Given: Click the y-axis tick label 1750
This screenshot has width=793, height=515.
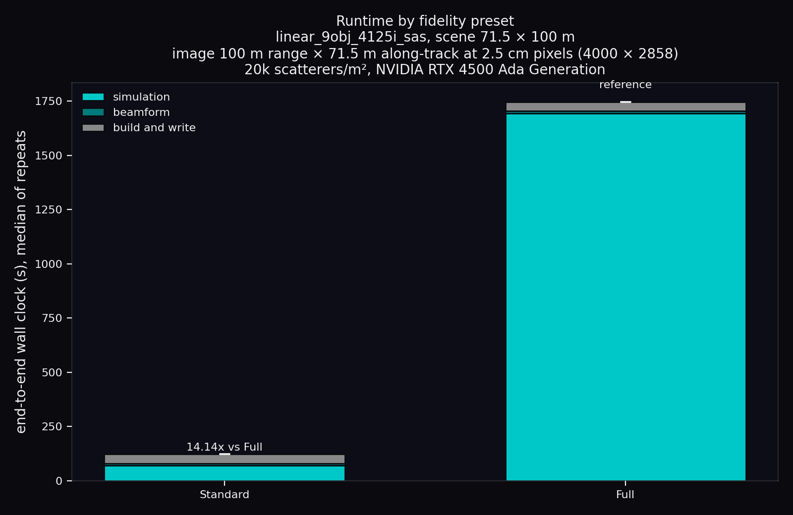Looking at the screenshot, I should pos(49,102).
